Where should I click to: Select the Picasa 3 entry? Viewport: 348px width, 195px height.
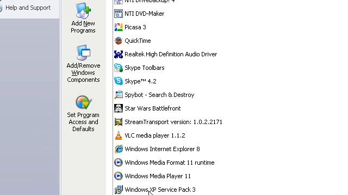135,27
